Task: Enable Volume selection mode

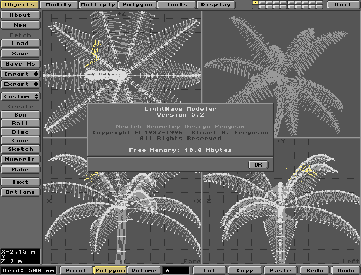Action: click(x=144, y=271)
